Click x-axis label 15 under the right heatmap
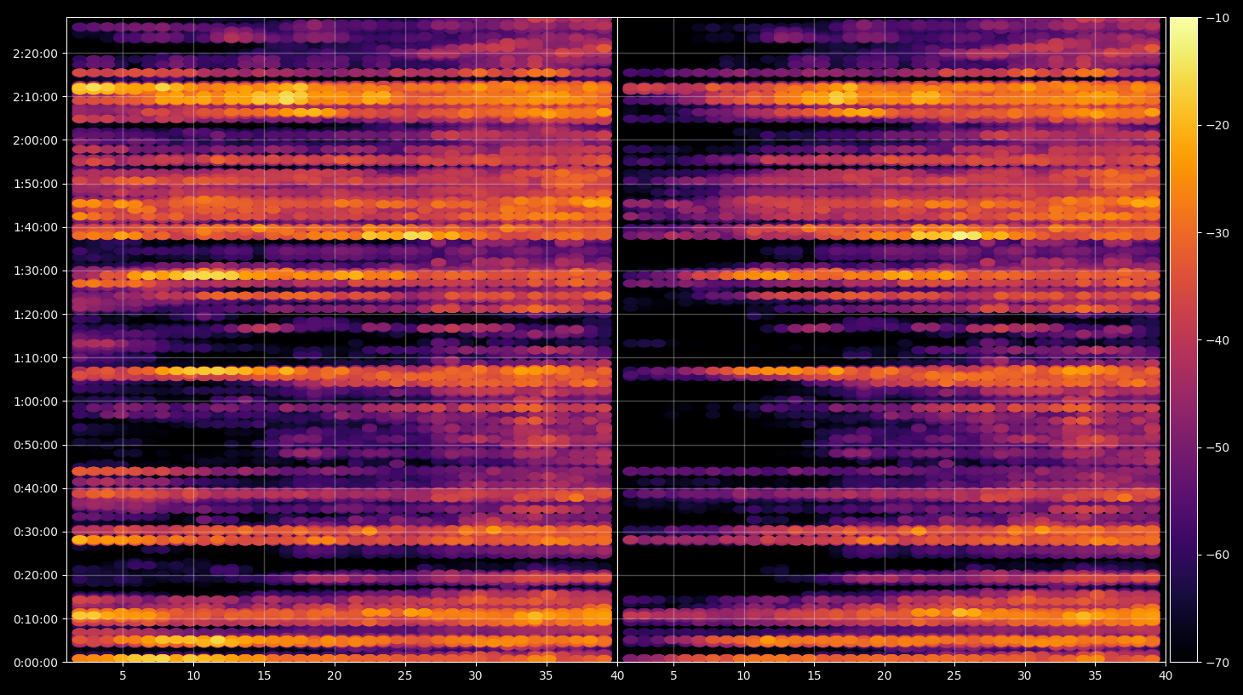This screenshot has height=695, width=1243. click(814, 676)
